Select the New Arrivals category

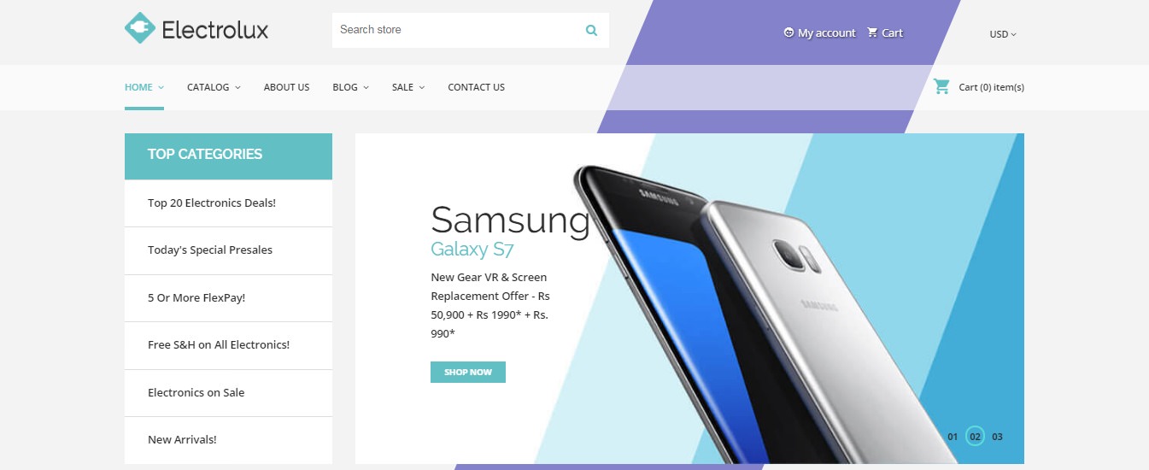pyautogui.click(x=182, y=440)
